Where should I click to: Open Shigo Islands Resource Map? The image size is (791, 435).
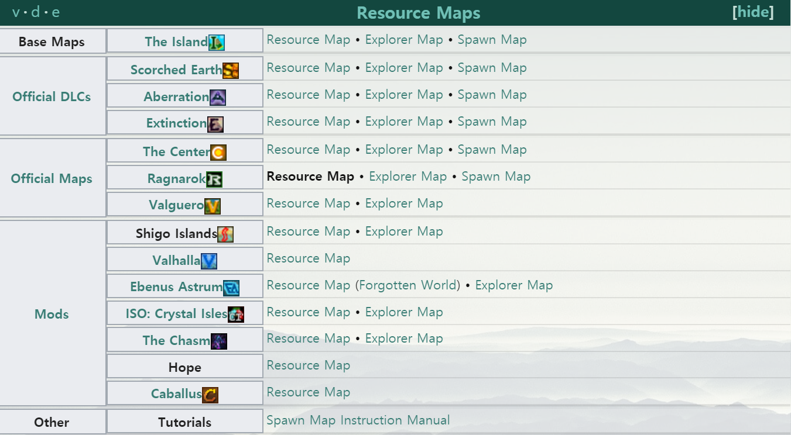(x=309, y=232)
